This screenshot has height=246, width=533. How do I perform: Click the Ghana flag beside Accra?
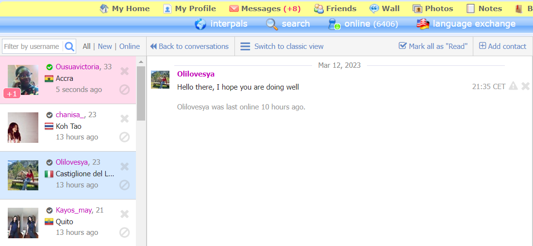[x=49, y=79]
